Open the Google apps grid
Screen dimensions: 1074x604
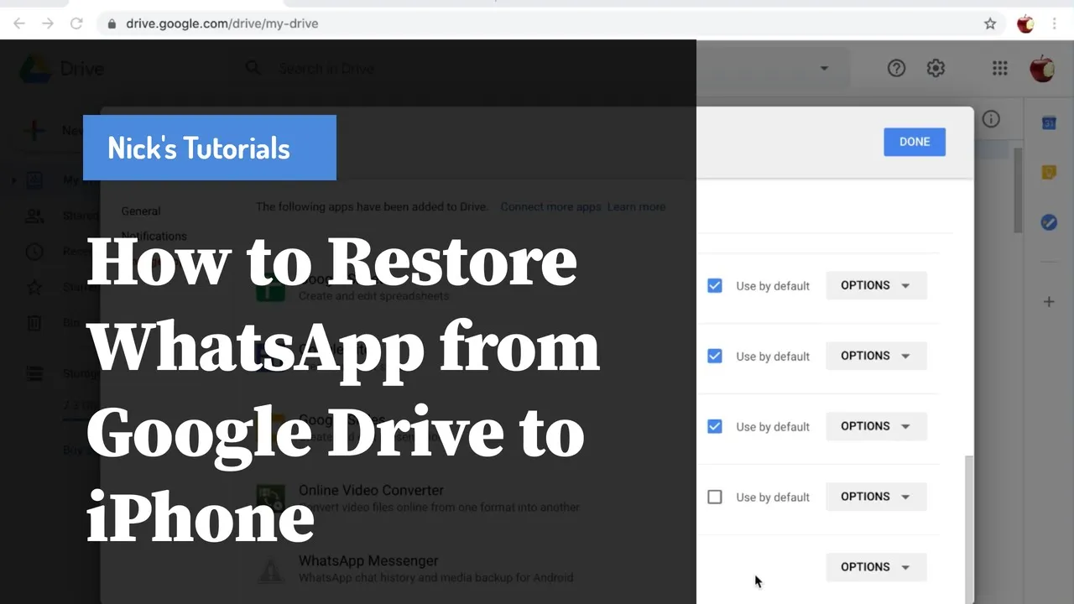pos(999,68)
